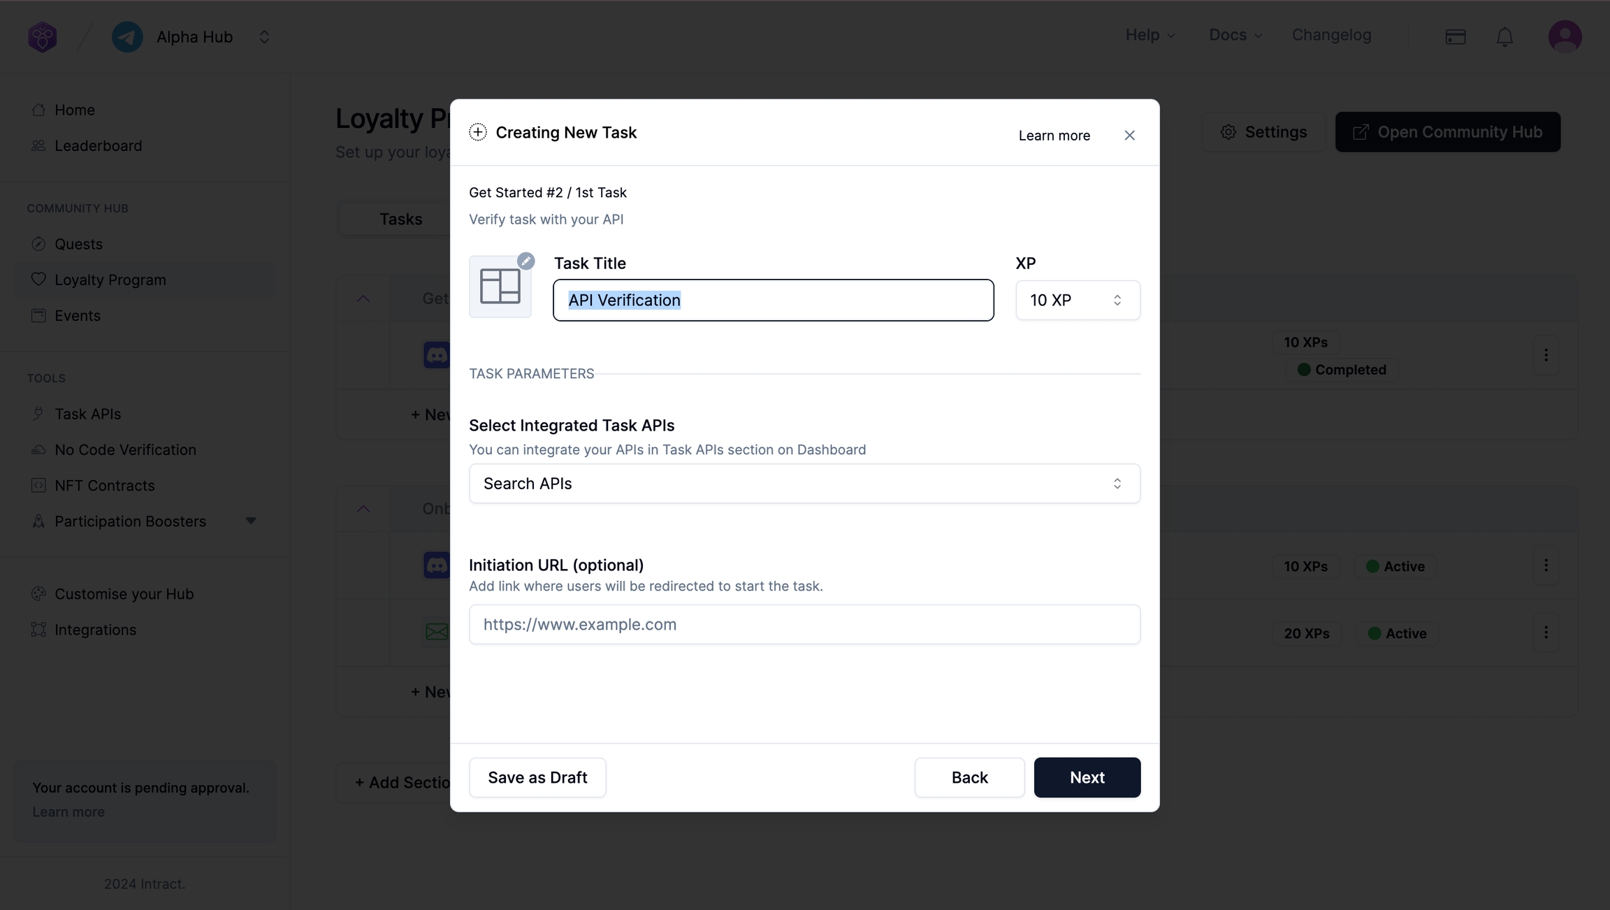Expand Participation Boosters submenu arrow
Image resolution: width=1610 pixels, height=910 pixels.
click(251, 521)
